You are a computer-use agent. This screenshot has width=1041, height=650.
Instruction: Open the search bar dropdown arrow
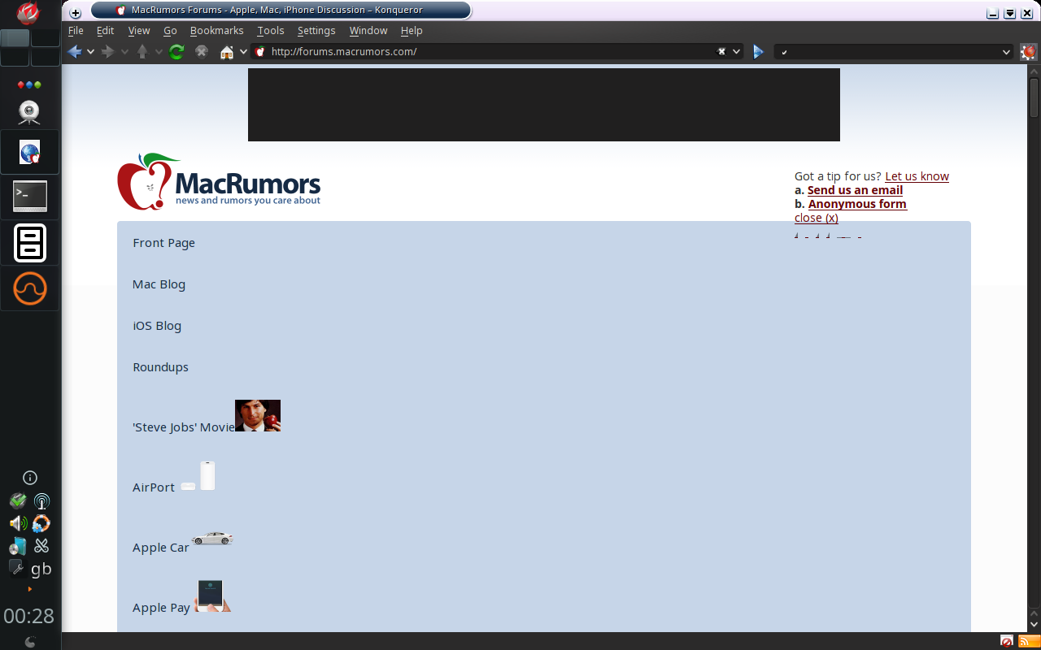(1007, 52)
